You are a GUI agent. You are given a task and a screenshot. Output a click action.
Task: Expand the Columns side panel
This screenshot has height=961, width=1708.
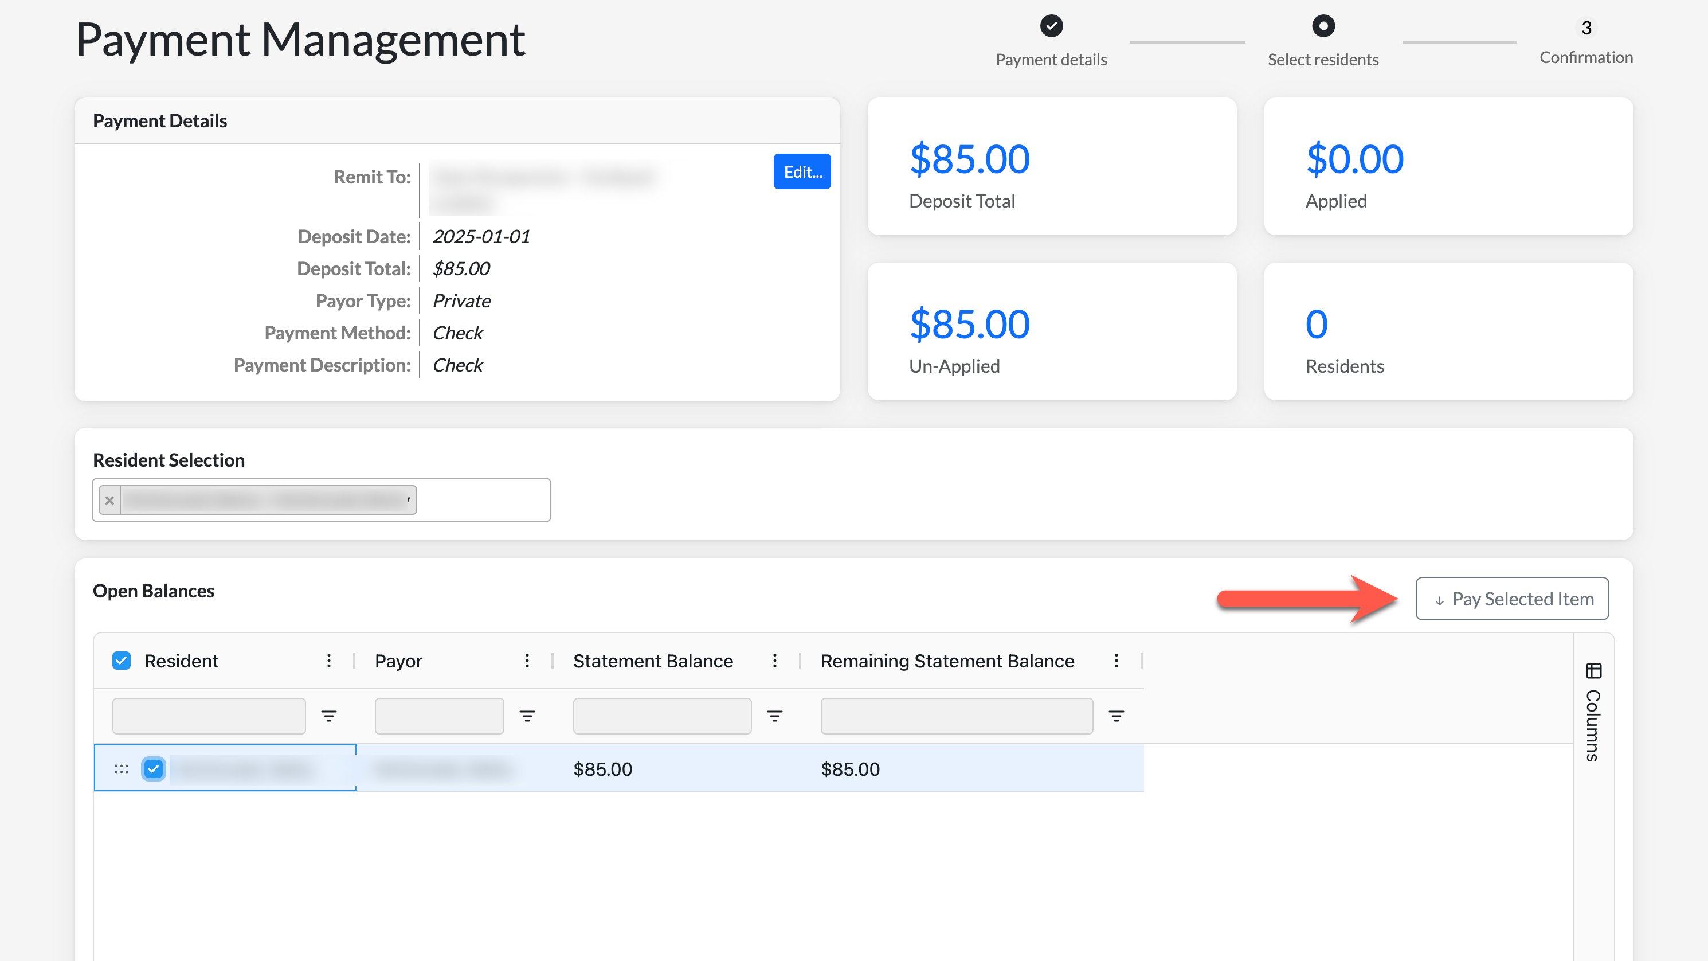click(1593, 713)
